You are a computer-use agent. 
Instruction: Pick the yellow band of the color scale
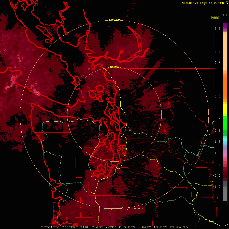(x=225, y=109)
